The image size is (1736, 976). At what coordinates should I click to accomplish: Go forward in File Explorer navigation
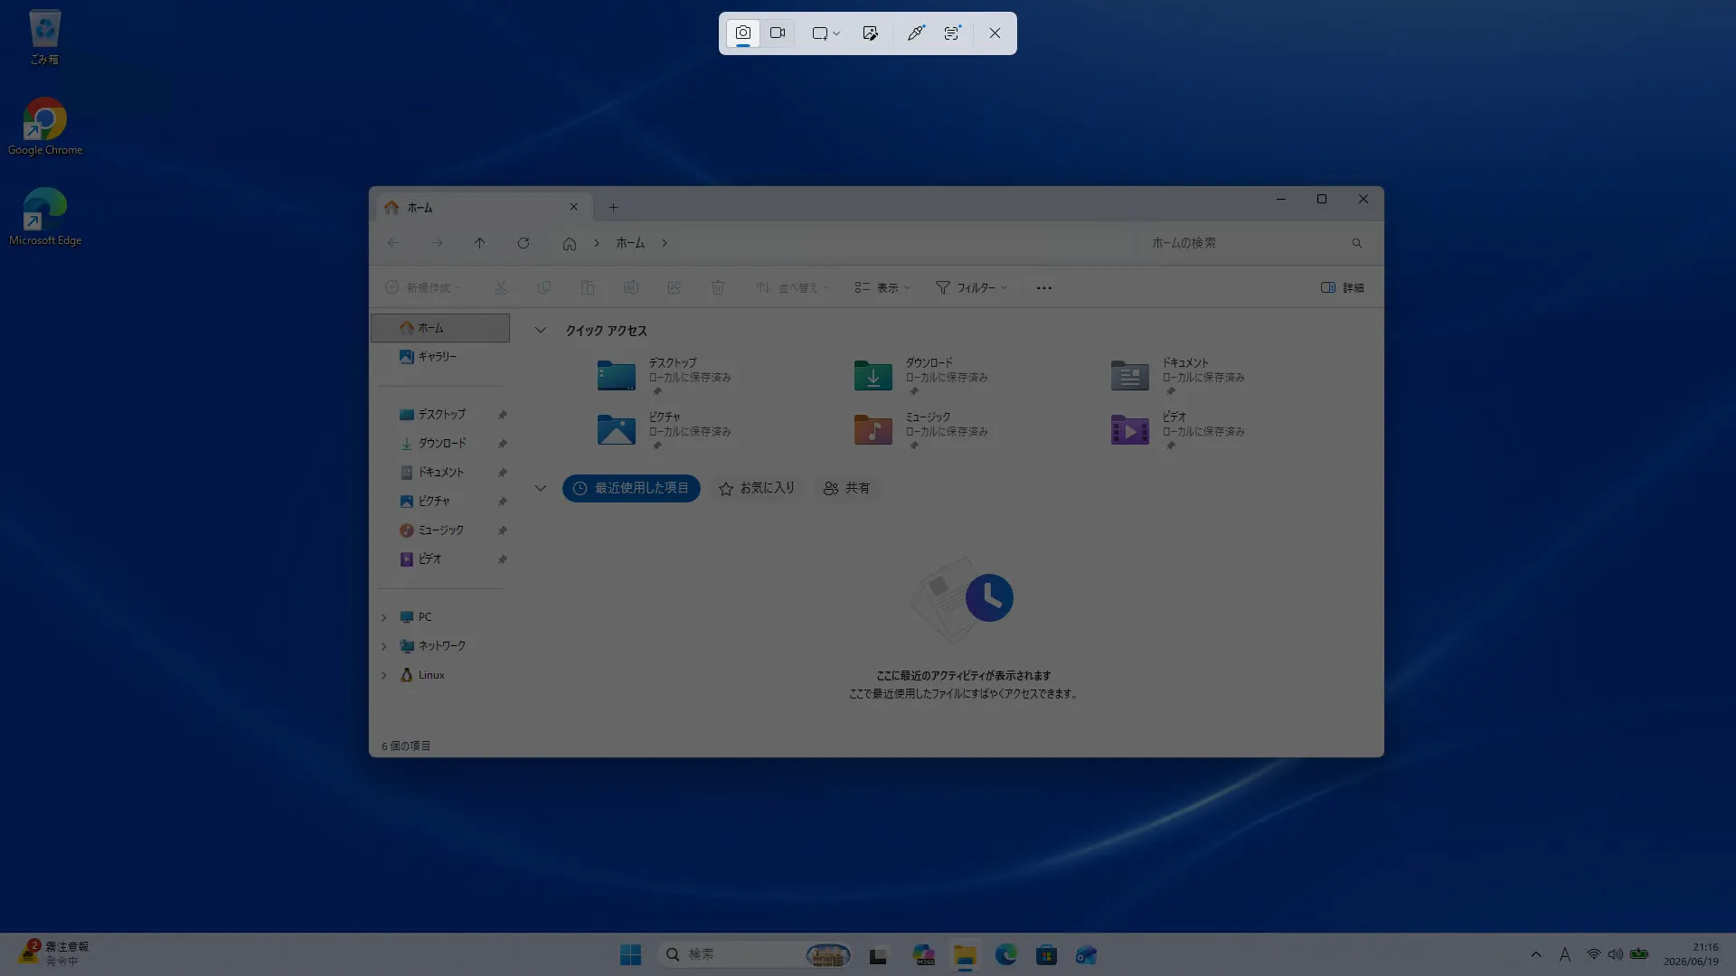(437, 243)
